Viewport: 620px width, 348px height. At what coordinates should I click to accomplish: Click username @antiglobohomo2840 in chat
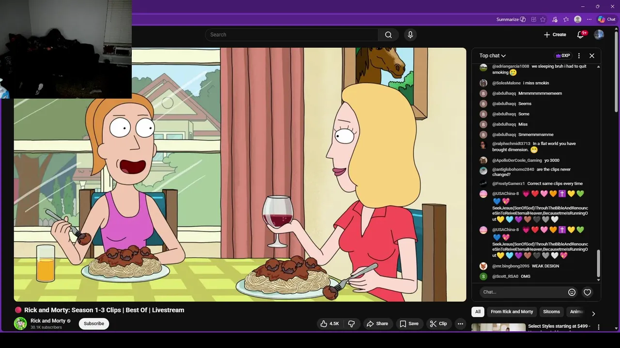[513, 170]
